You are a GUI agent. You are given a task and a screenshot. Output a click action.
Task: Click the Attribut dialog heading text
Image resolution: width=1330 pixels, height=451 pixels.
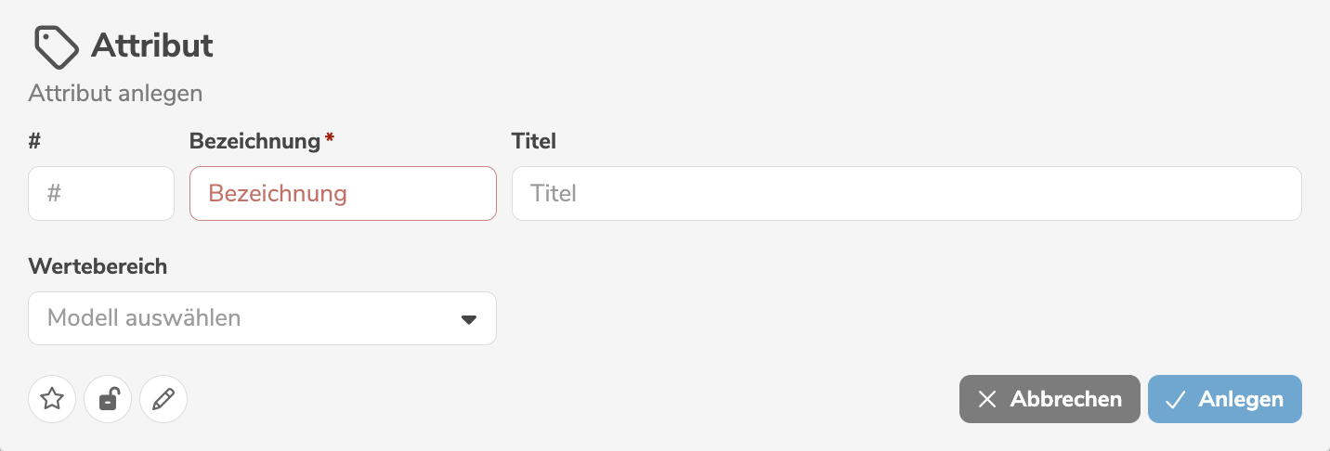(x=152, y=45)
